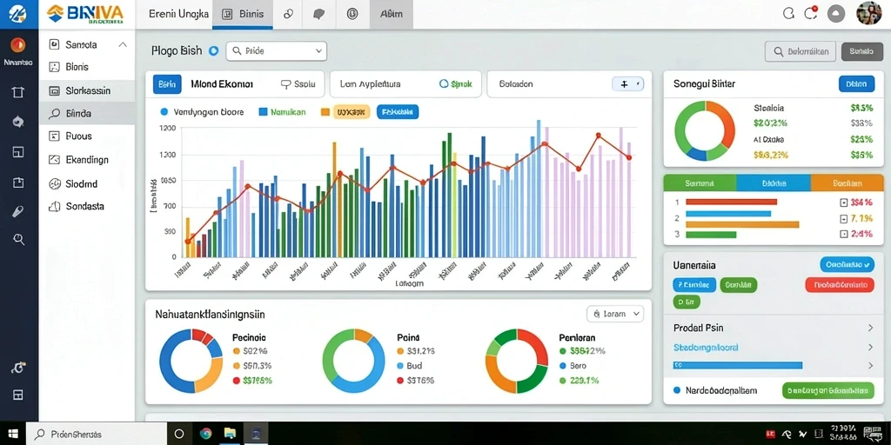Image resolution: width=891 pixels, height=445 pixels.
Task: Open the Chrome icon in taskbar
Action: pyautogui.click(x=205, y=434)
